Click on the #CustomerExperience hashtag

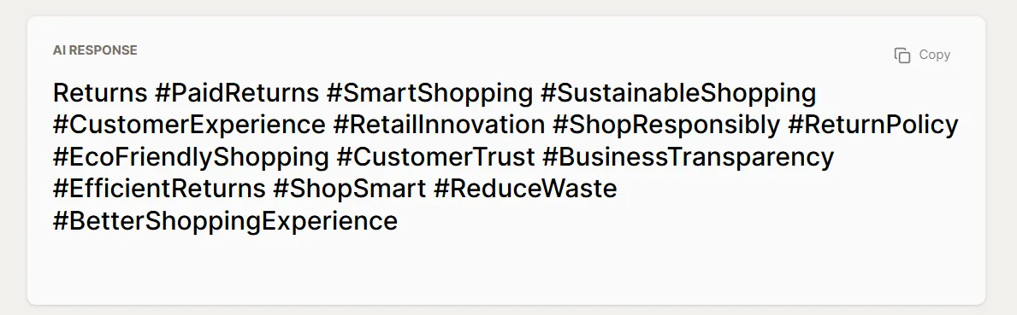click(x=189, y=125)
